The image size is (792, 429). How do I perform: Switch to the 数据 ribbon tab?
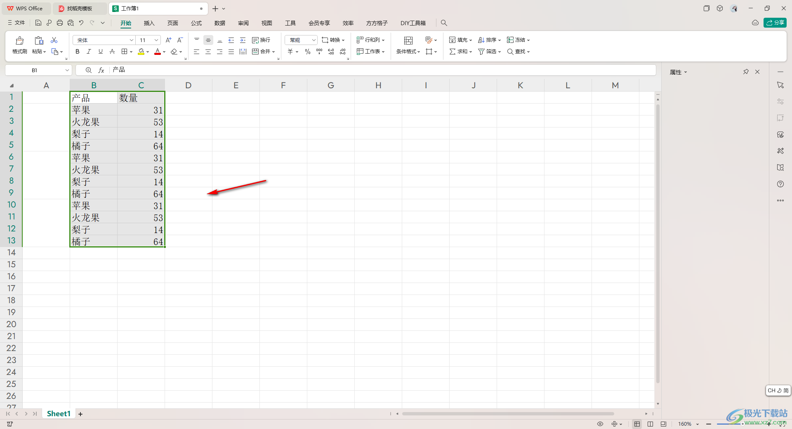coord(220,23)
